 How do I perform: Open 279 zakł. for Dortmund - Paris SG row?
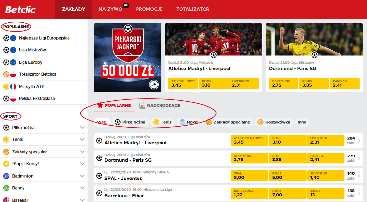(x=353, y=158)
